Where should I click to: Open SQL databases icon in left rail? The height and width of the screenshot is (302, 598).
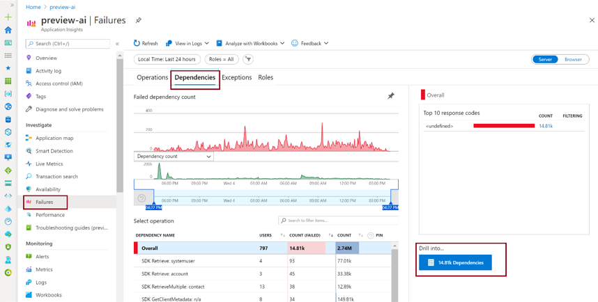(8, 119)
